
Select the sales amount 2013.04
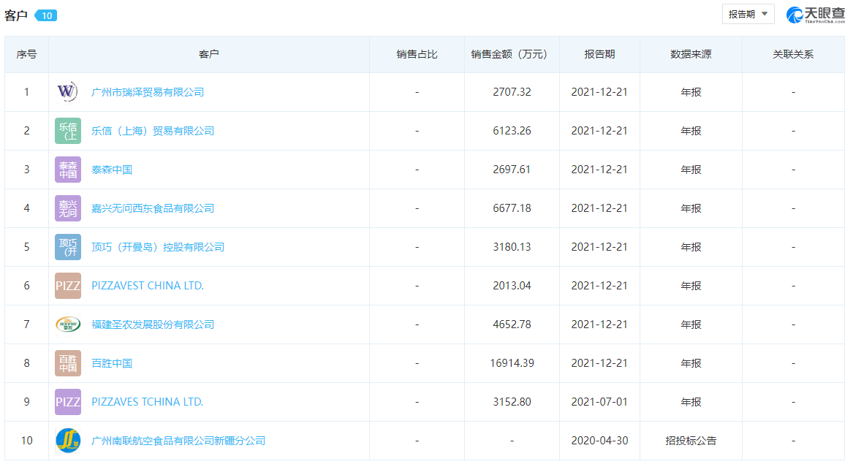(512, 286)
